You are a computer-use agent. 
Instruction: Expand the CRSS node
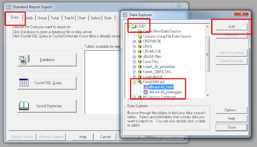coord(134,47)
